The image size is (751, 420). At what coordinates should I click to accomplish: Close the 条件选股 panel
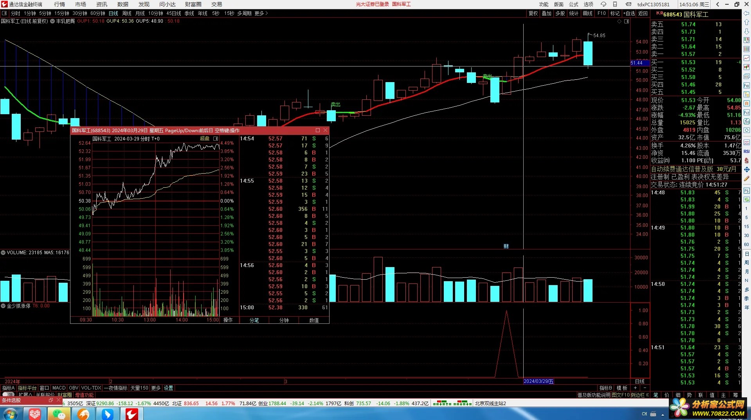point(59,400)
